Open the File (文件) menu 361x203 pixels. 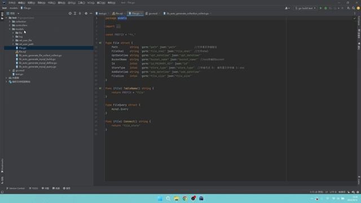(x=12, y=3)
